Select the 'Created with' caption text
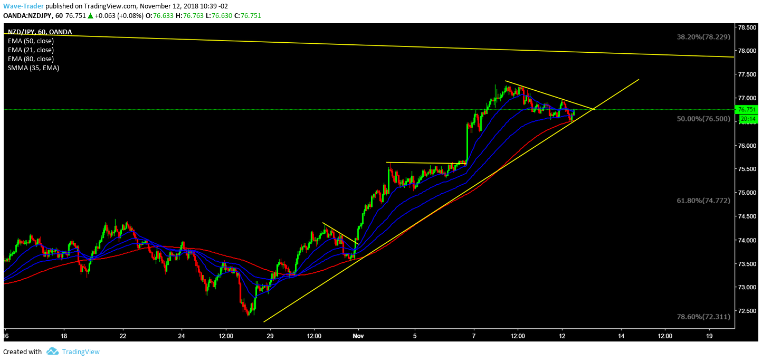762x361 pixels. pyautogui.click(x=22, y=351)
